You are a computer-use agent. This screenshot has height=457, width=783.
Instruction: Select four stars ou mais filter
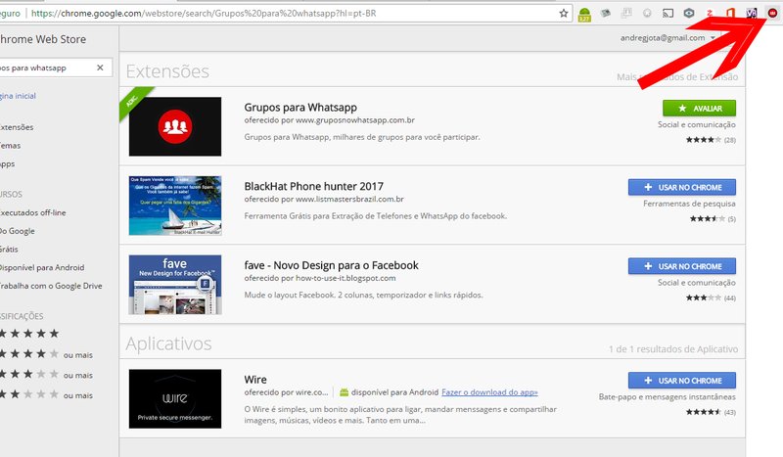[46, 354]
